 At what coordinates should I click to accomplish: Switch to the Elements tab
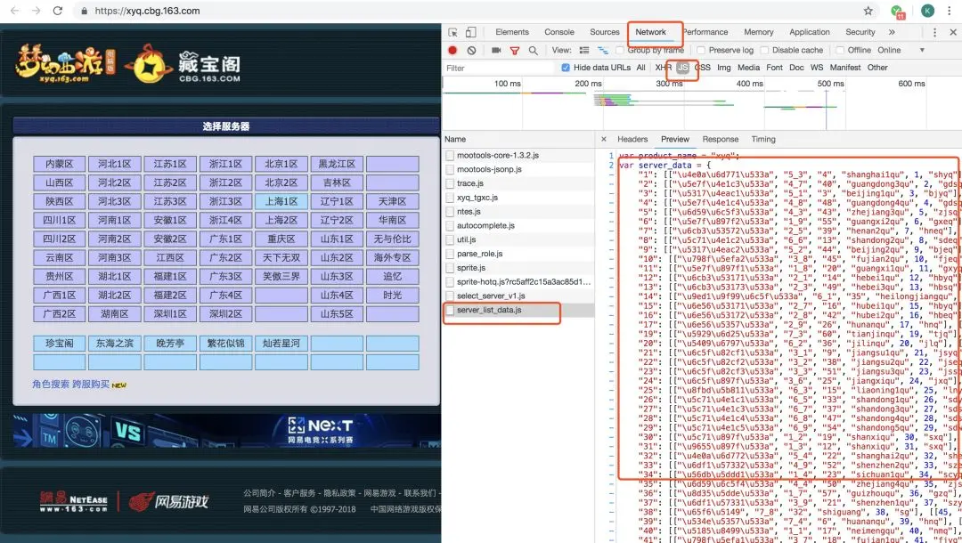coord(512,32)
